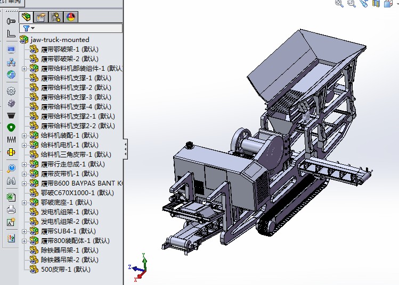Click the dark cogwheel icon
Image resolution: width=399 pixels, height=285 pixels.
pos(11,103)
